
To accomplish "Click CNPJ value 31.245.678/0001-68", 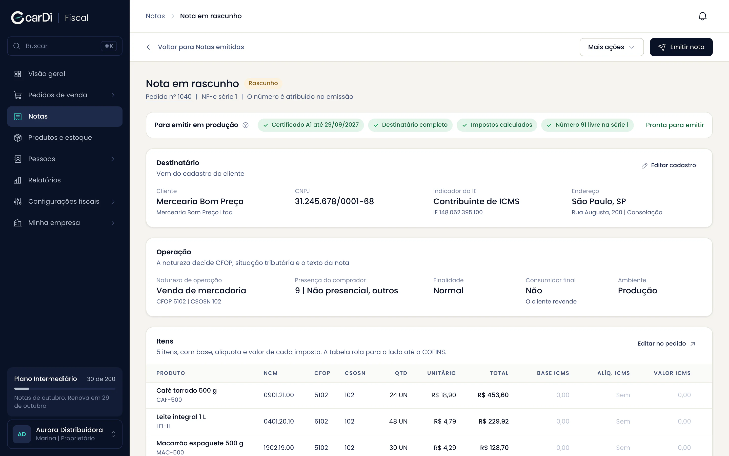I will pos(334,201).
